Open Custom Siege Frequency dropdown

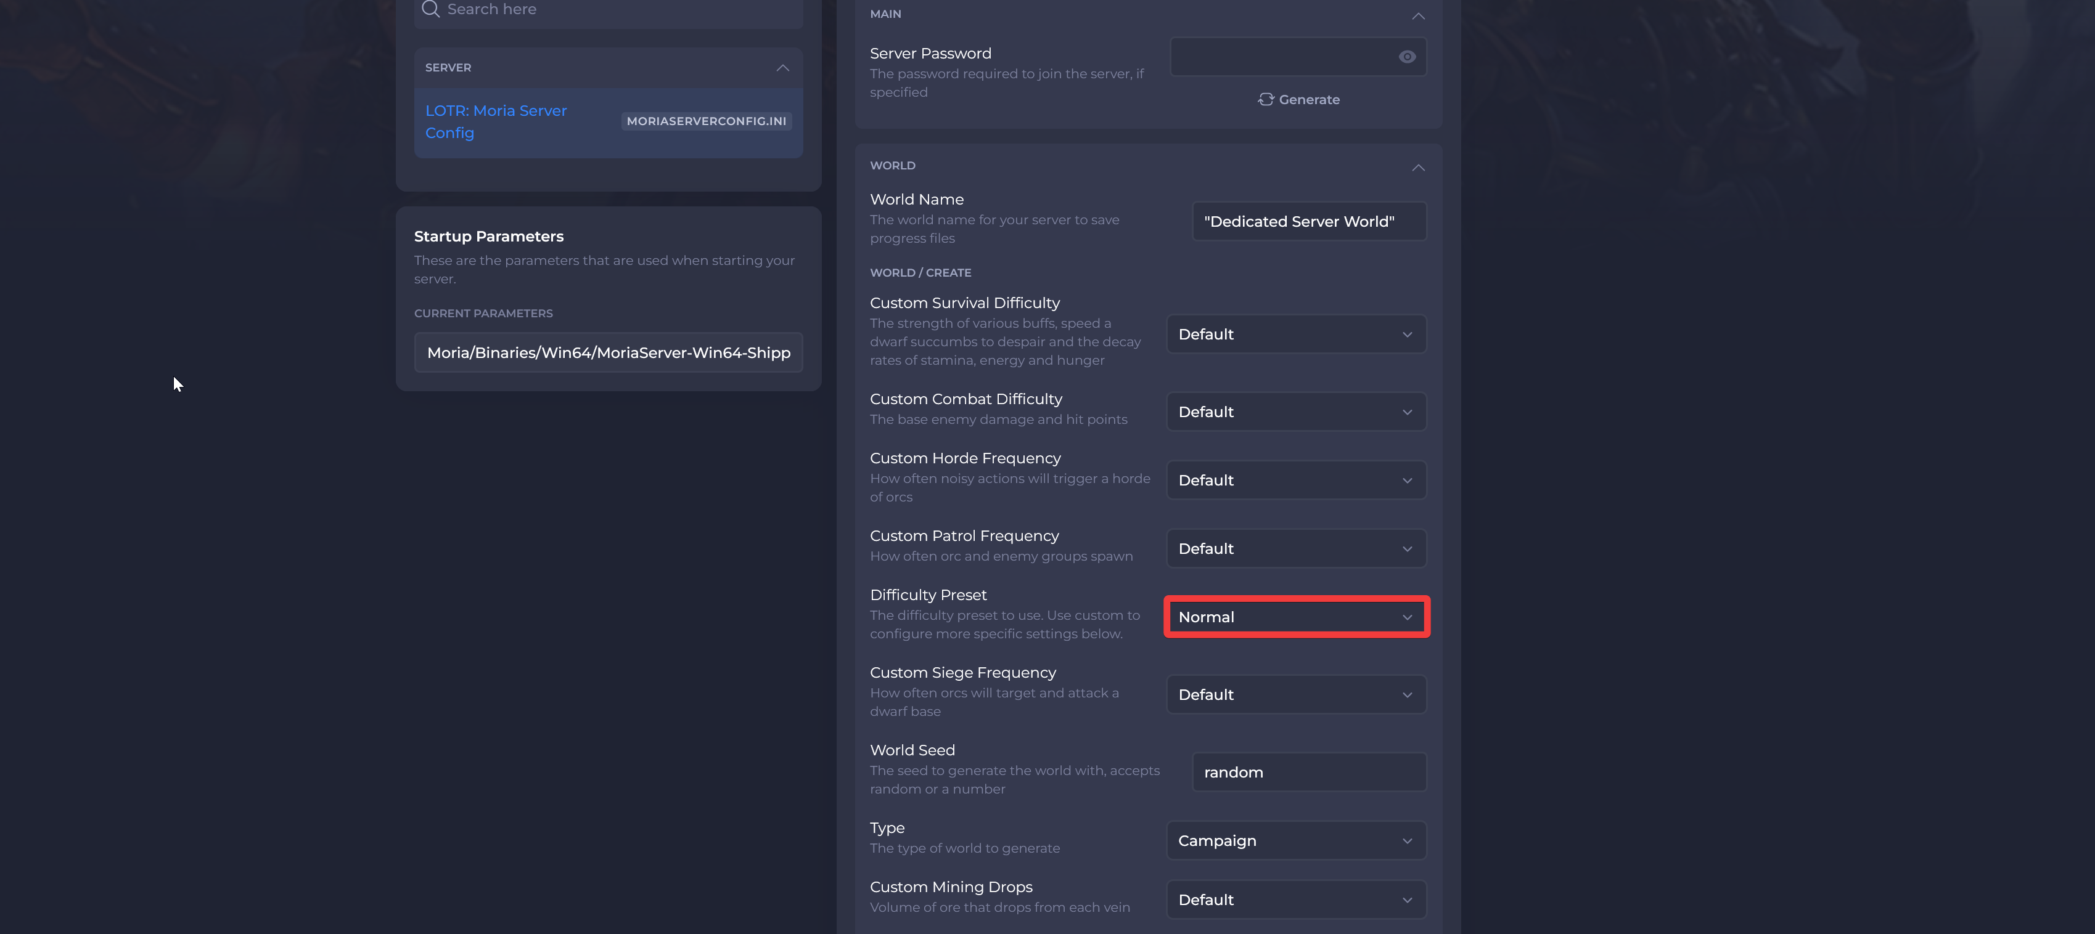click(1297, 694)
